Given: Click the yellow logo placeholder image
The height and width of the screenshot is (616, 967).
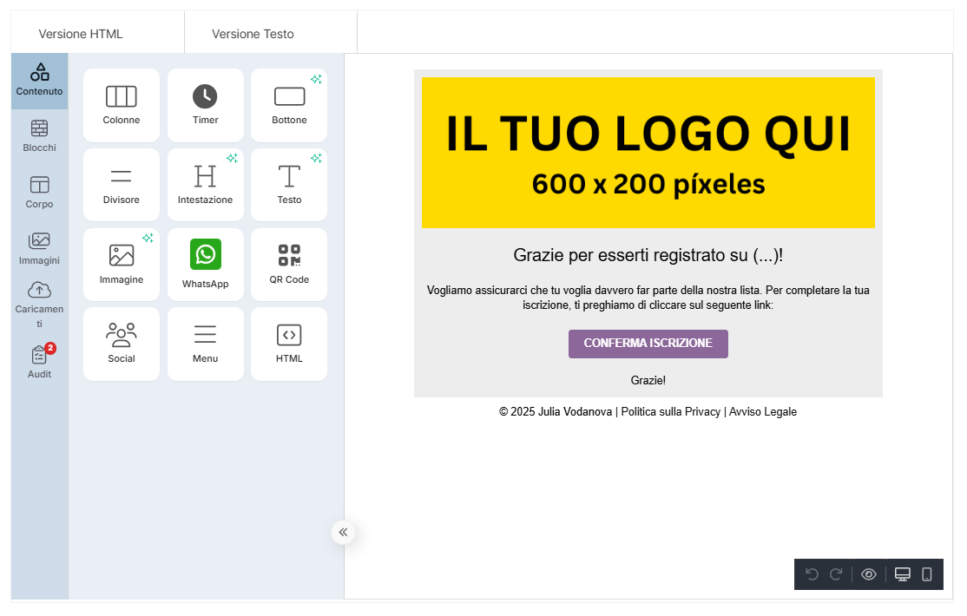Looking at the screenshot, I should pos(648,153).
